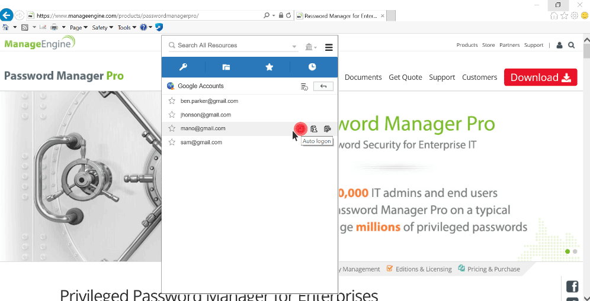590x301 pixels.
Task: Click the hamburger menu in extension popup
Action: coord(329,47)
